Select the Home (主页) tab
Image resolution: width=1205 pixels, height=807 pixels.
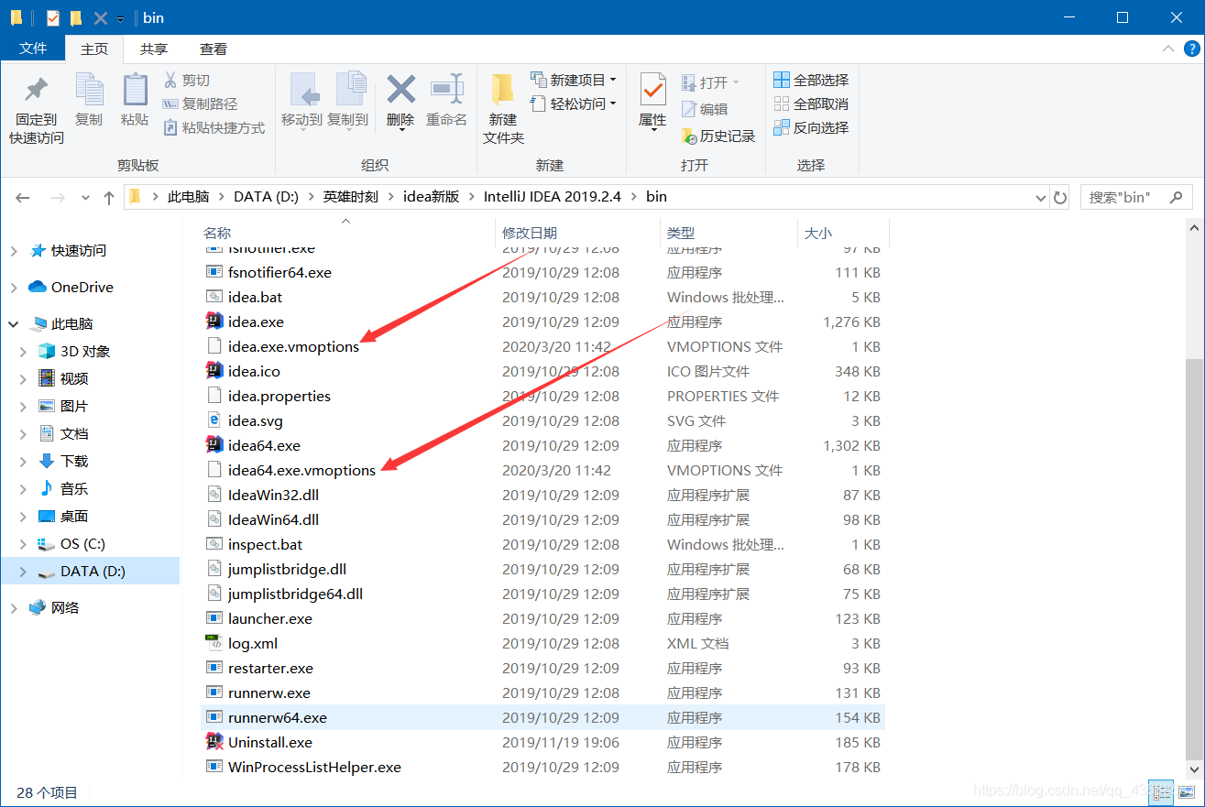[94, 49]
